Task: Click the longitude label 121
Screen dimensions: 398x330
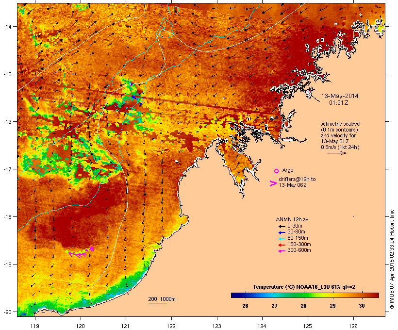Action: point(126,326)
